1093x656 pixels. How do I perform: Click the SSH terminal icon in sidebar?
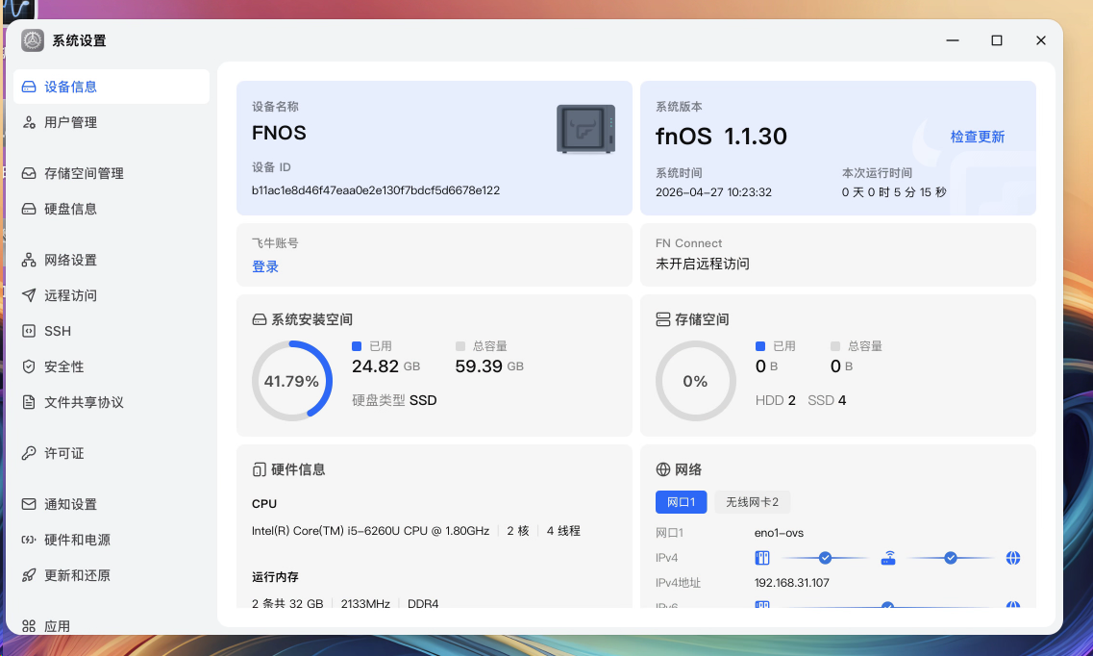coord(29,331)
